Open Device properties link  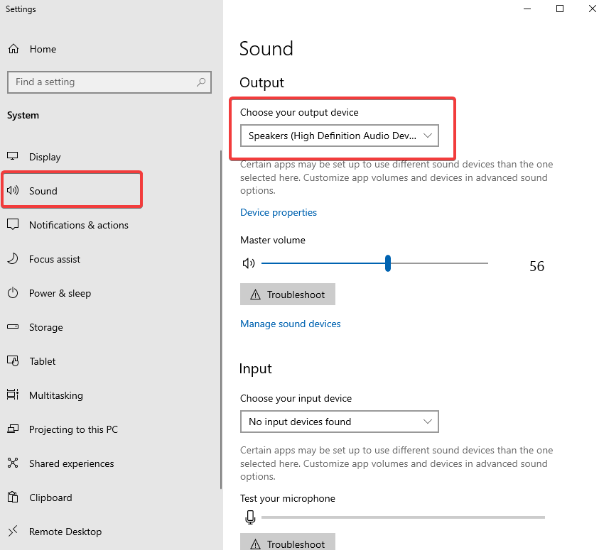pos(279,212)
